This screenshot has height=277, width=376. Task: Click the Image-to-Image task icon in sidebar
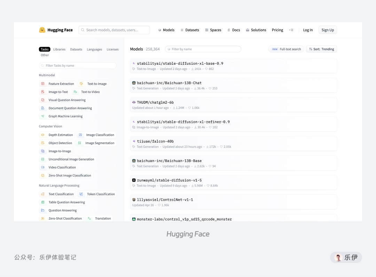(x=43, y=151)
